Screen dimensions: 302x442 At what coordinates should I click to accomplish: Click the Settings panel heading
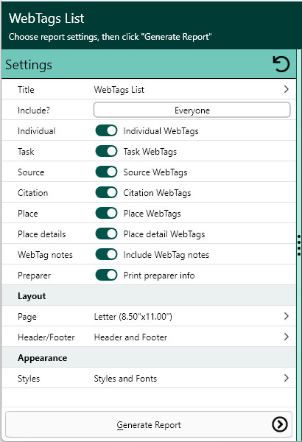[29, 65]
